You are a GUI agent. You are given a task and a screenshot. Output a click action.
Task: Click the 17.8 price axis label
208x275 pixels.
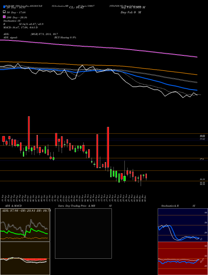[x=202, y=159]
